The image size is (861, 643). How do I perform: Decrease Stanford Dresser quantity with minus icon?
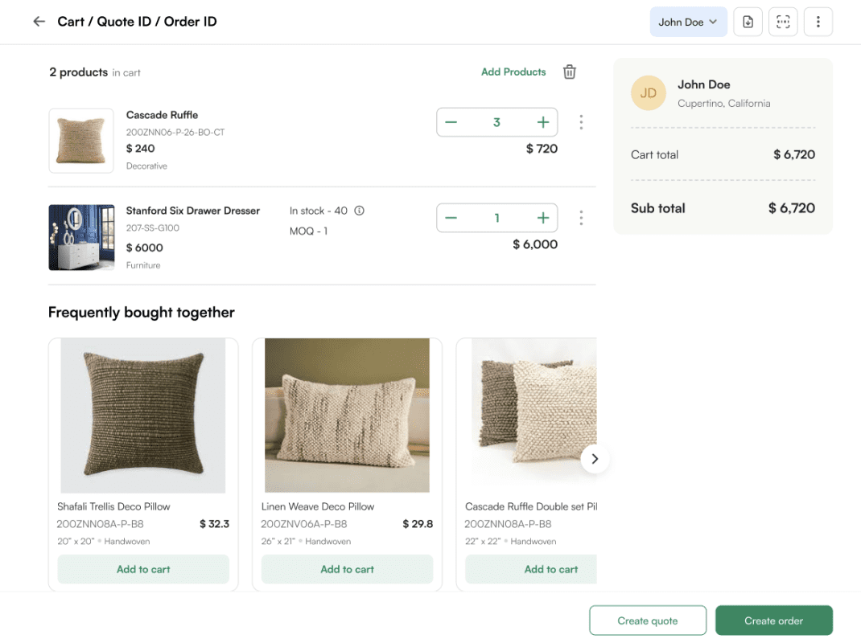click(451, 217)
